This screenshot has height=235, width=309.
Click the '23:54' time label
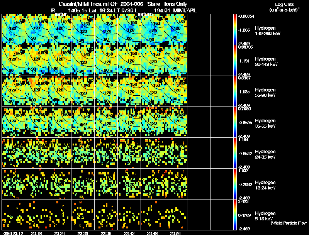pos(175,233)
